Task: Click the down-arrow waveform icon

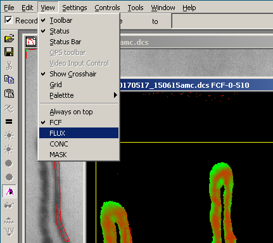Action: pyautogui.click(x=9, y=232)
